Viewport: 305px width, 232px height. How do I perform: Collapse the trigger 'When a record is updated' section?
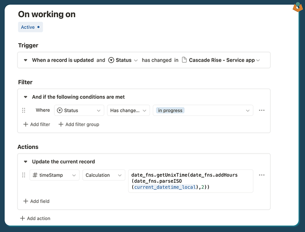[26, 60]
